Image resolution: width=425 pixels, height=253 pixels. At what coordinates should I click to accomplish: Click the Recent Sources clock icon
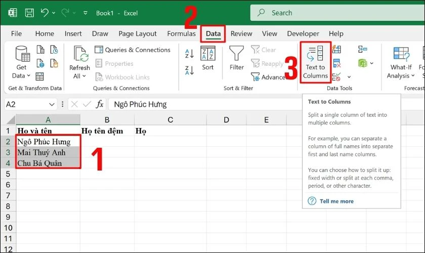[x=54, y=50]
